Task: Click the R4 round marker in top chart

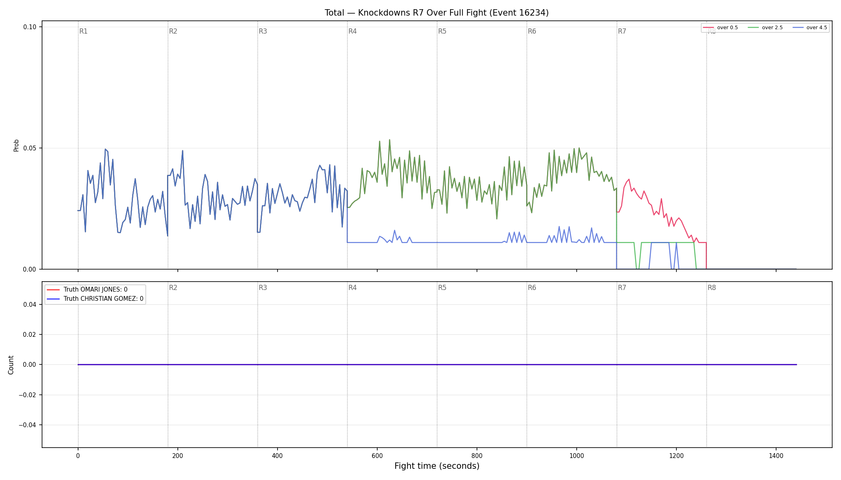Action: pyautogui.click(x=352, y=31)
